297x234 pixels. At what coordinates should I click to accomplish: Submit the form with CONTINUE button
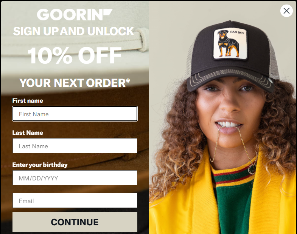pos(75,222)
